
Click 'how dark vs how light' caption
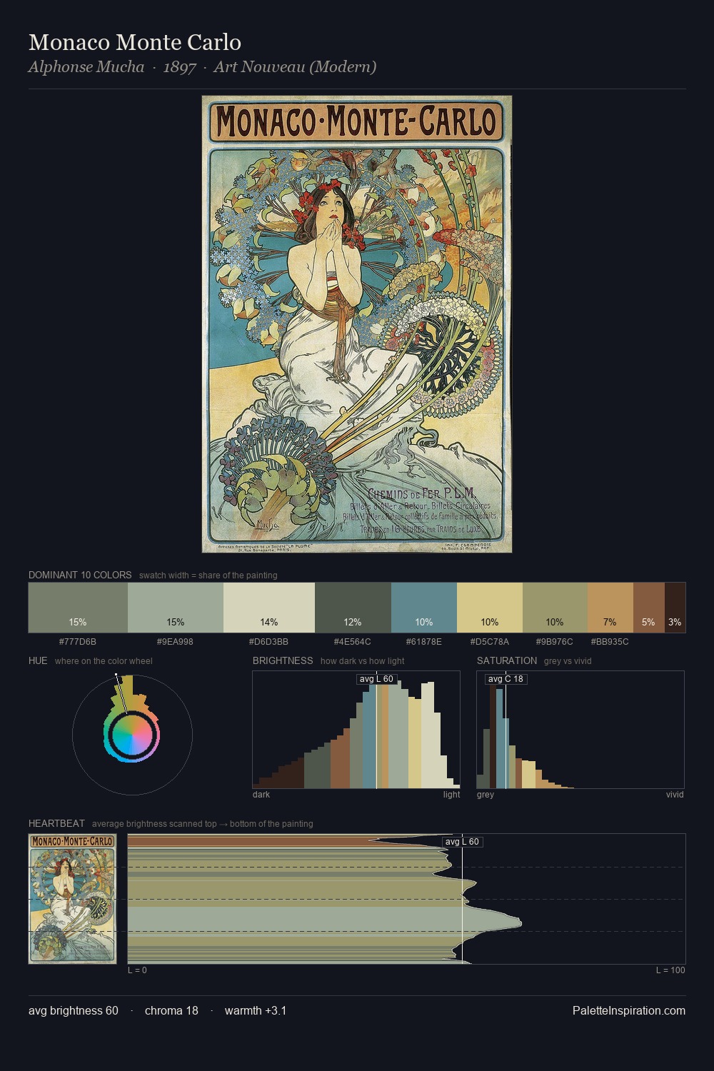pyautogui.click(x=363, y=661)
